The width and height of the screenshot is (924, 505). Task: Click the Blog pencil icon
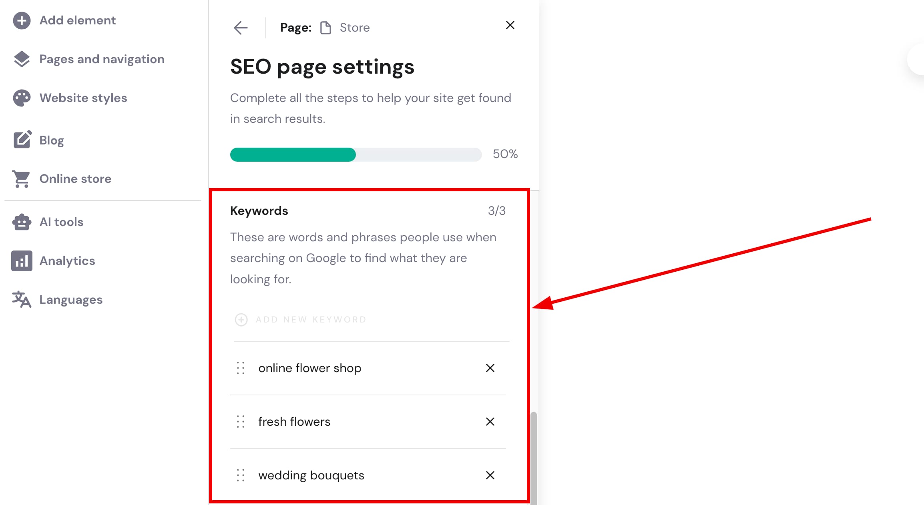tap(22, 140)
